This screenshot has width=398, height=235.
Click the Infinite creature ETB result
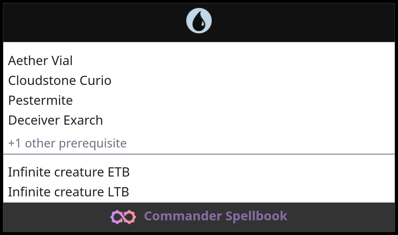pos(69,172)
